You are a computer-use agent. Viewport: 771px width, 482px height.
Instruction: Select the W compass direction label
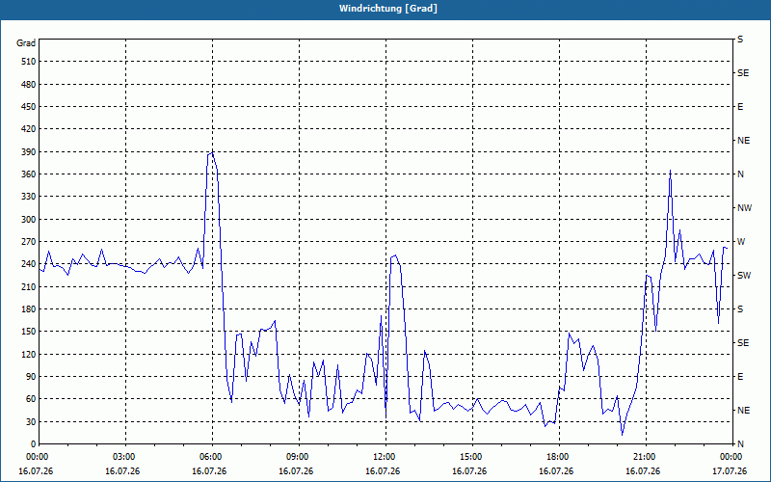click(x=741, y=242)
